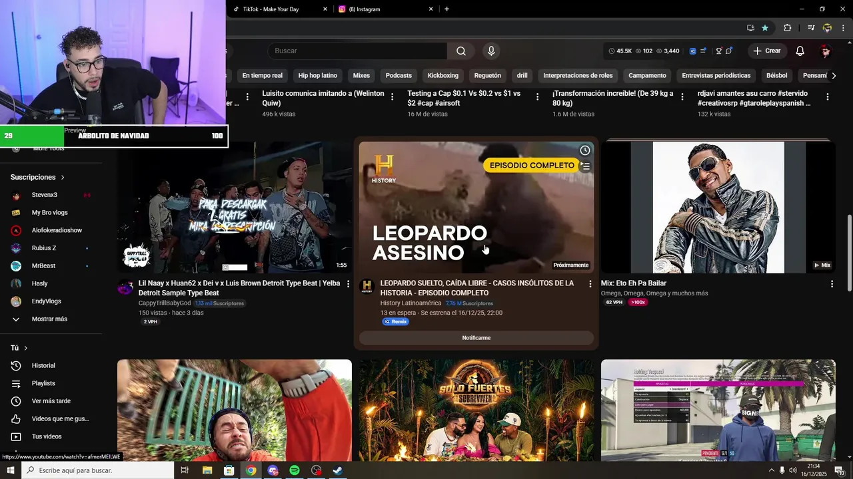Click the blue vidIQ extension icon
This screenshot has height=479, width=853.
pos(692,51)
